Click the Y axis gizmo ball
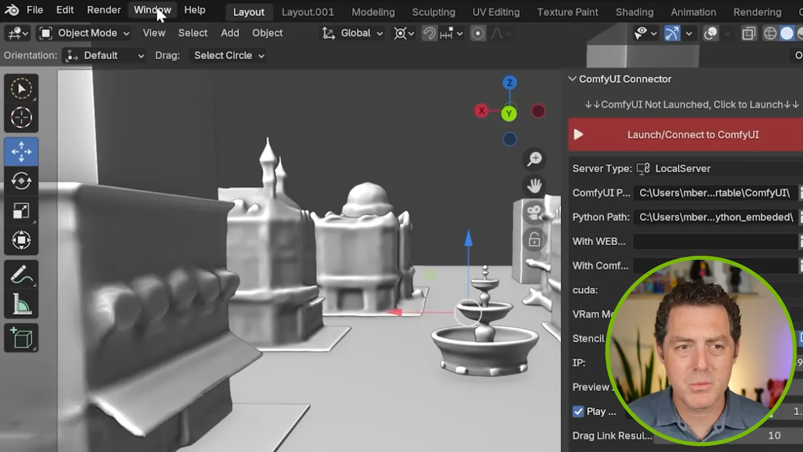Screen dimensions: 803x452 tap(509, 114)
